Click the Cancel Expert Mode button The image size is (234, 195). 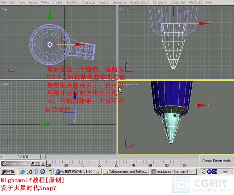click(216, 161)
